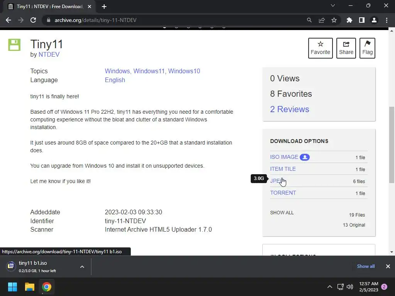Expand the tiny11 b1.iso download options chevron

coord(82,267)
